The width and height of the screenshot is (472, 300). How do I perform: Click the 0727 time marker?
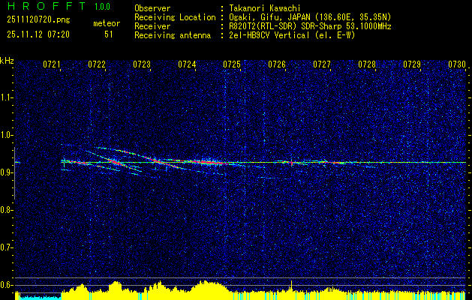click(322, 64)
